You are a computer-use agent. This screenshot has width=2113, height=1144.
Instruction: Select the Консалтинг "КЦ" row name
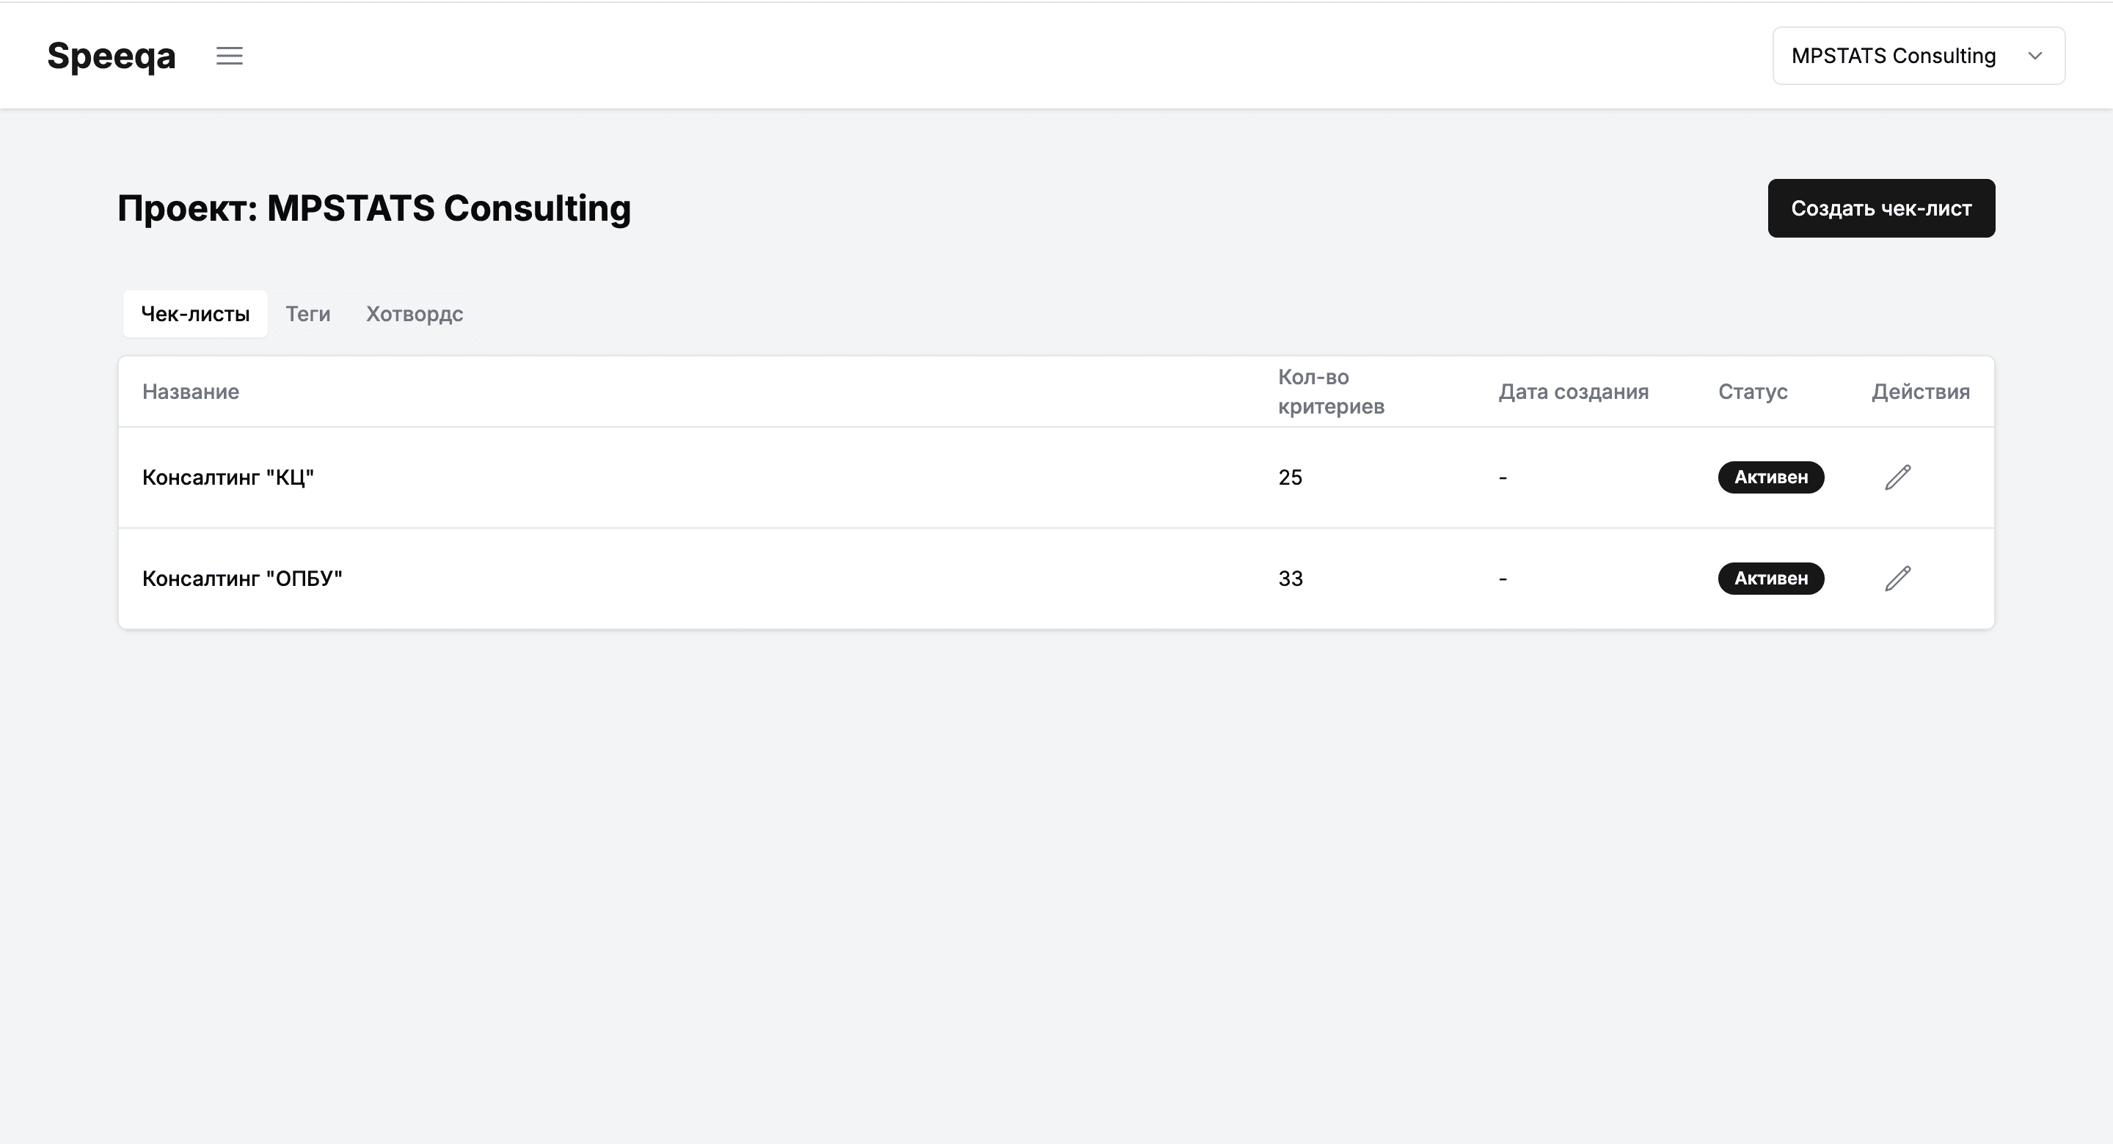click(x=228, y=477)
